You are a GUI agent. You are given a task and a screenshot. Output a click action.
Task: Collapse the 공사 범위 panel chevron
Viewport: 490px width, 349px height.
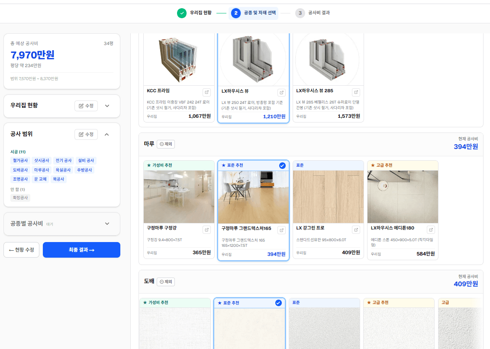pos(107,135)
